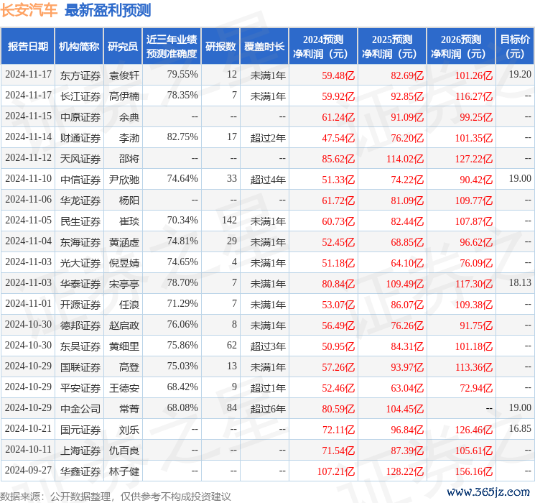Viewport: 535px width, 503px height.
Task: Click analyst name 仇百良
Action: (124, 450)
